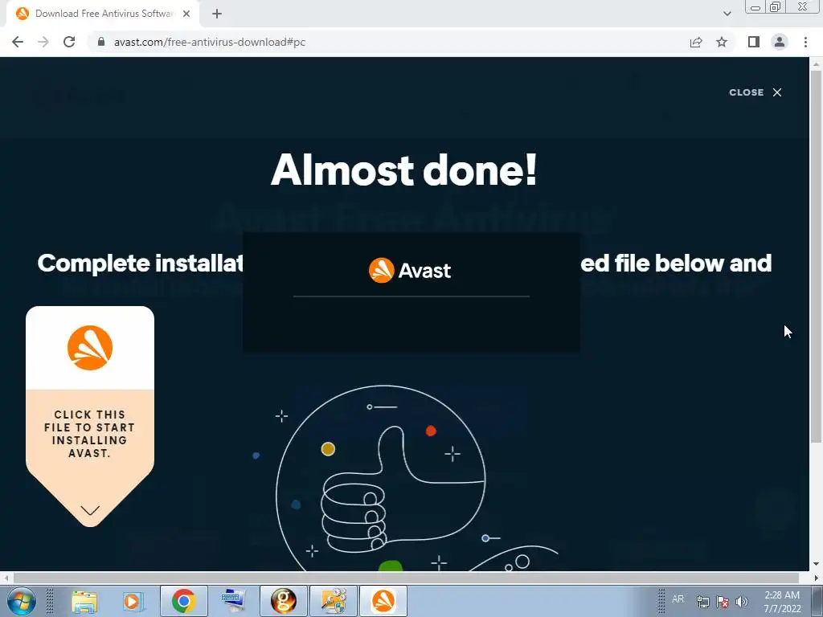Open the orange G application in taskbar
This screenshot has height=617, width=823.
point(284,601)
